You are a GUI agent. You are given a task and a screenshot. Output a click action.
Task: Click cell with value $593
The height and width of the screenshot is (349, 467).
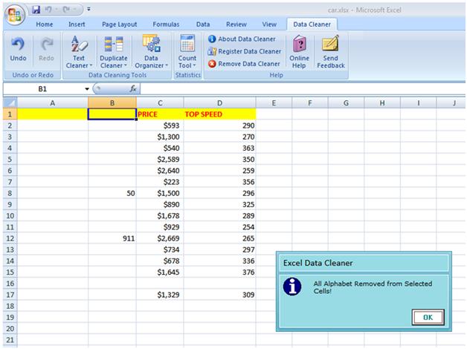[x=160, y=125]
